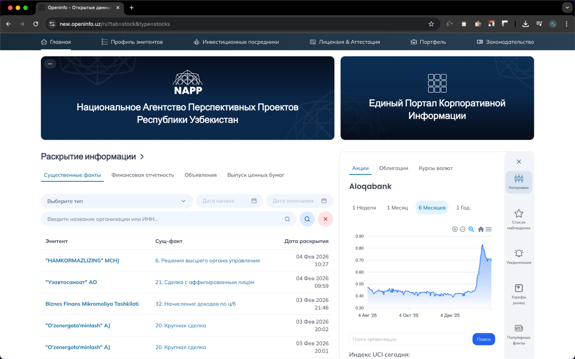Clear filters with the red X button
The height and width of the screenshot is (359, 575).
point(326,219)
